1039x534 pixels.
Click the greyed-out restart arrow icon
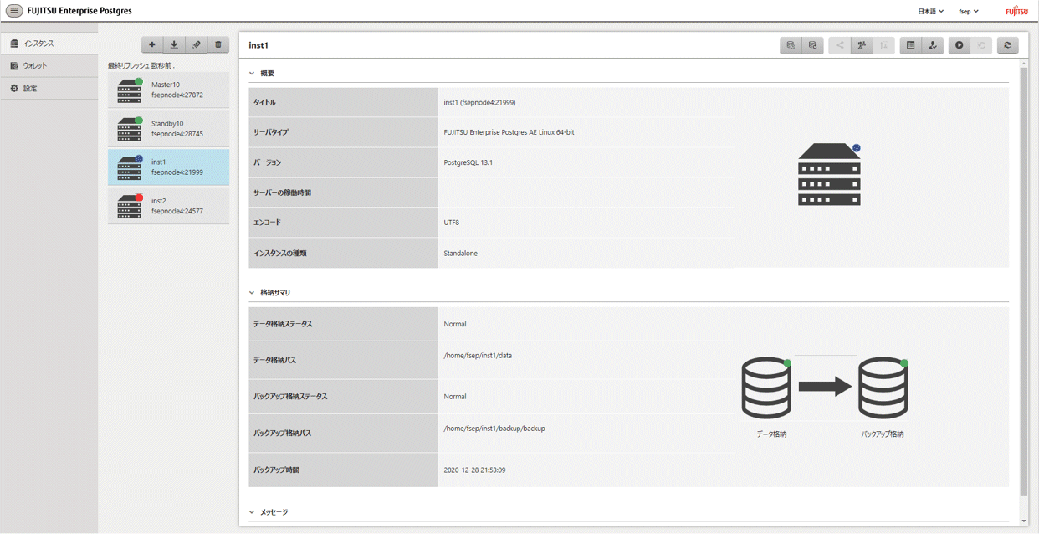(x=982, y=45)
